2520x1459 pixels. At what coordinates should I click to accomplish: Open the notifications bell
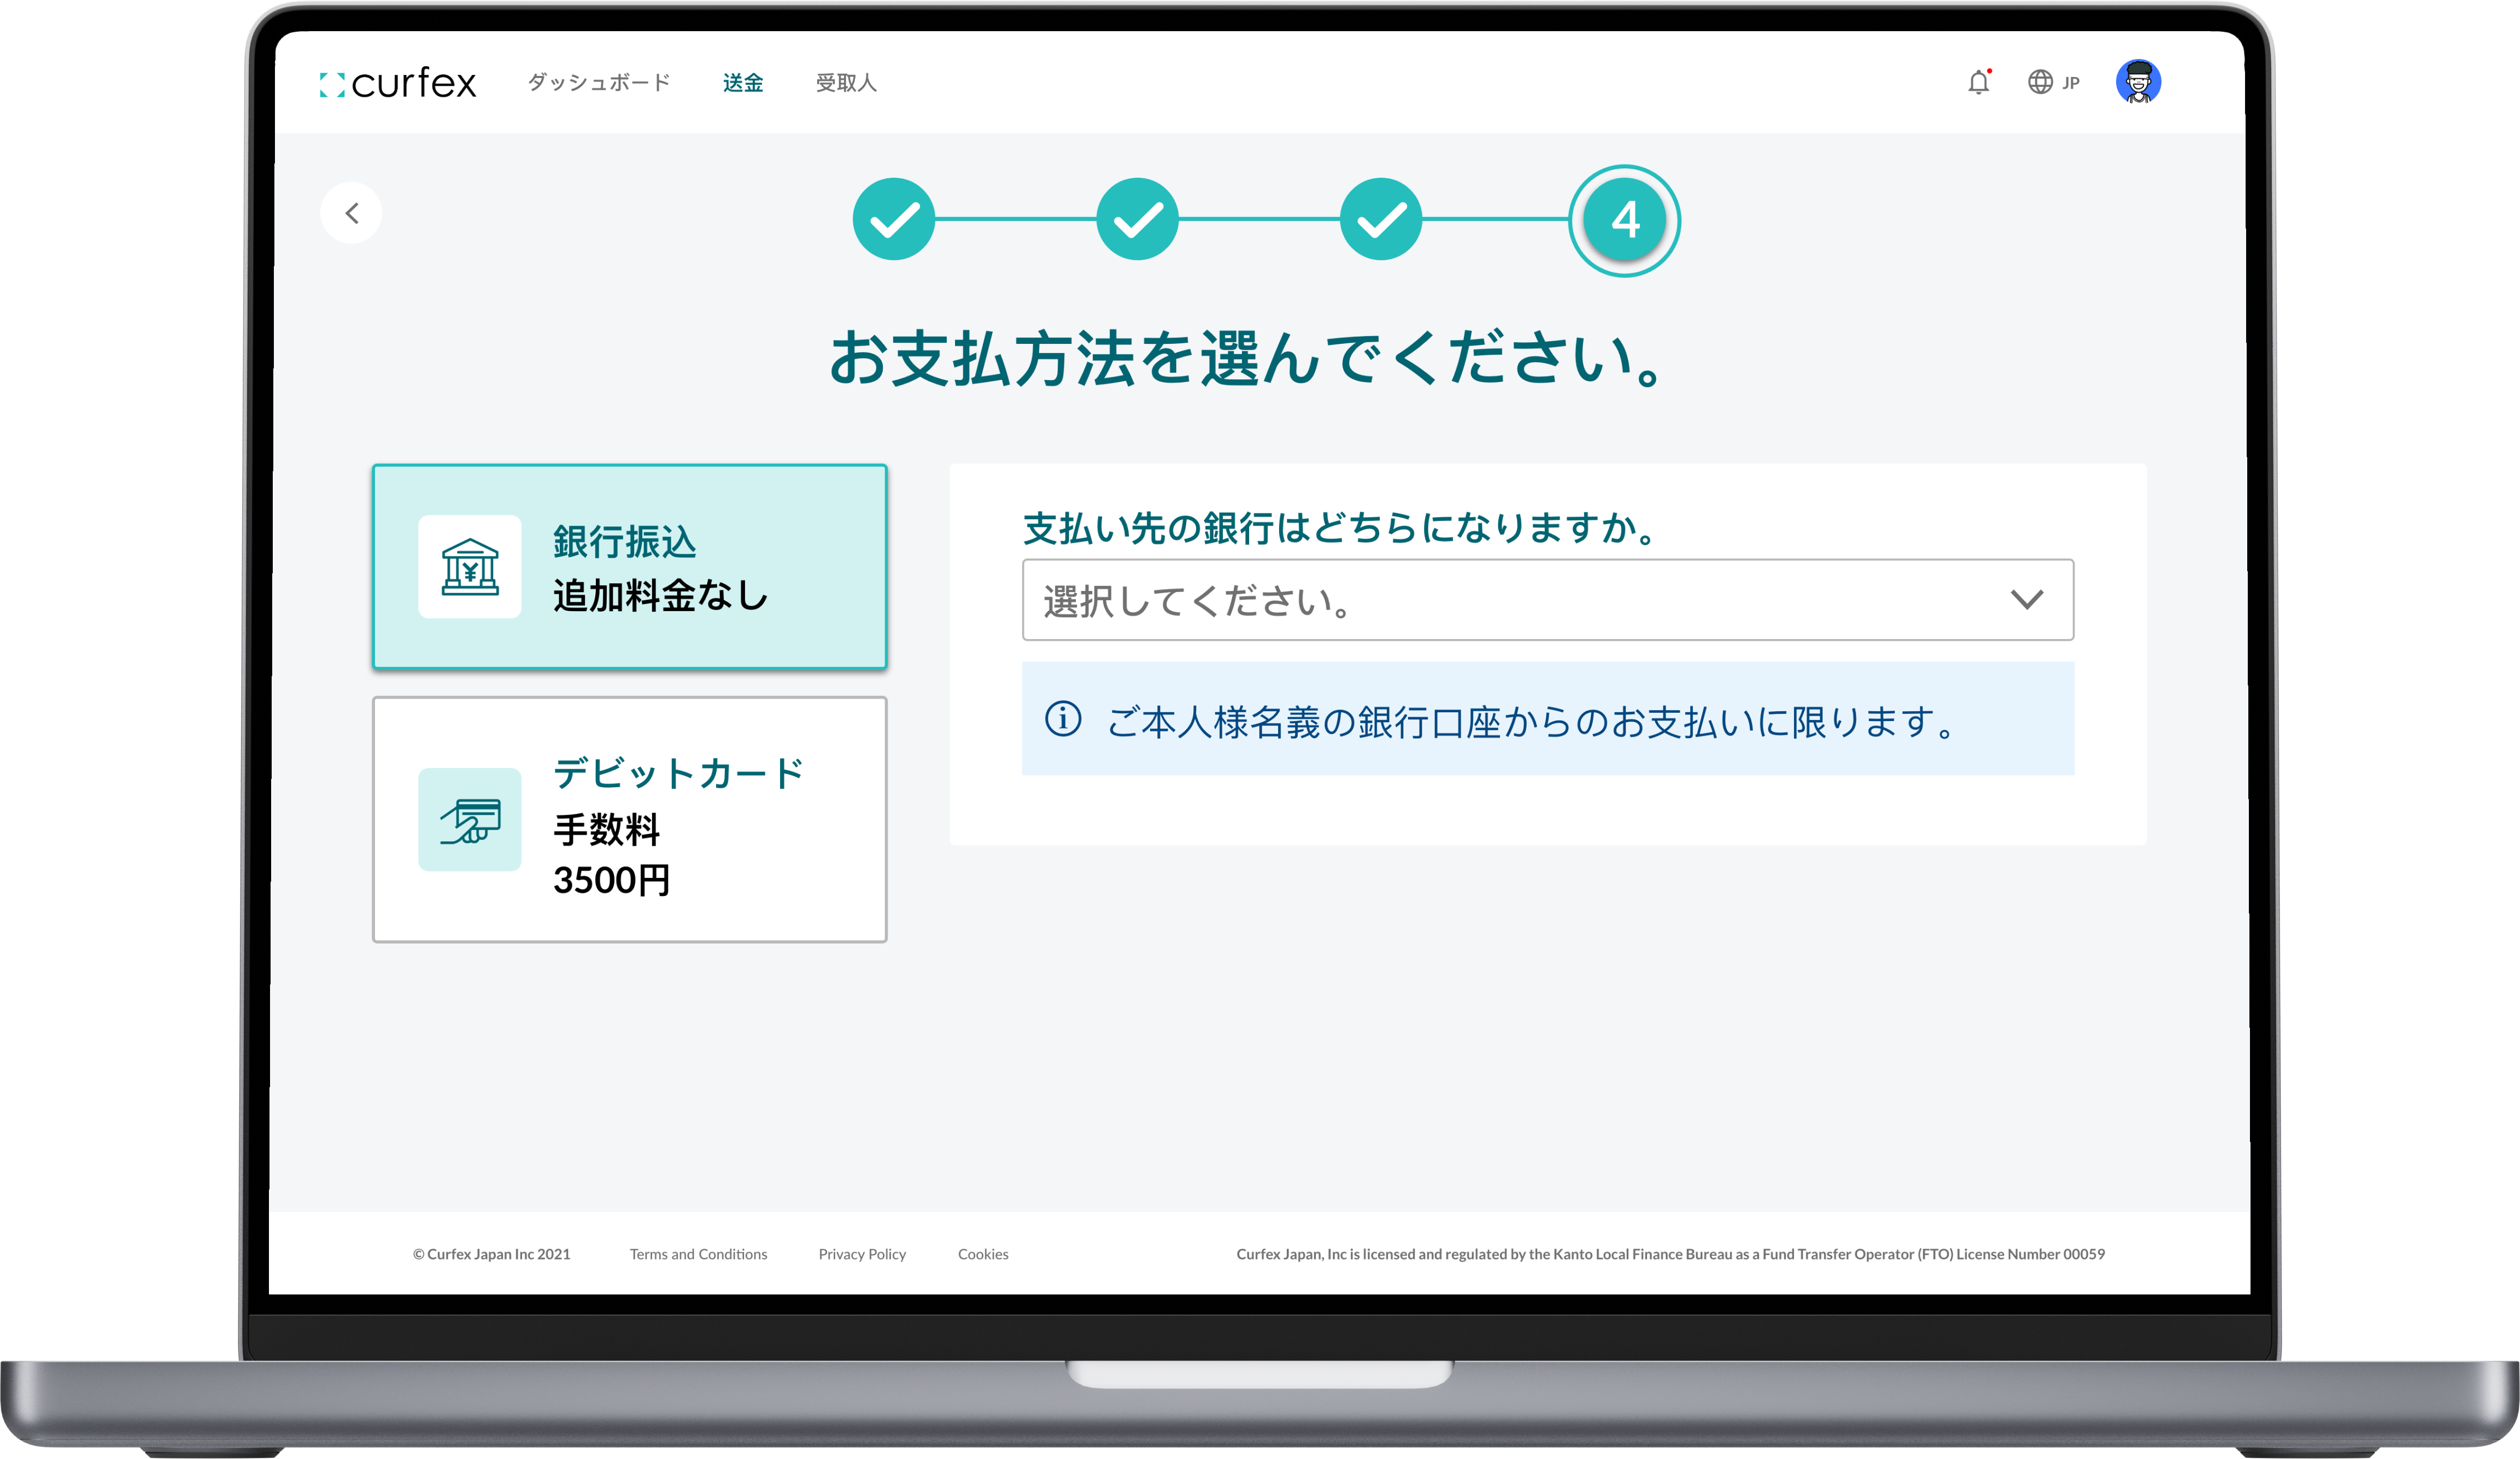coord(1978,83)
